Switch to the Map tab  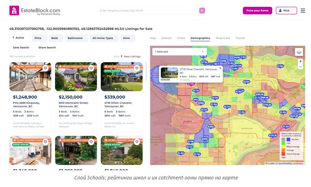[x=153, y=38]
